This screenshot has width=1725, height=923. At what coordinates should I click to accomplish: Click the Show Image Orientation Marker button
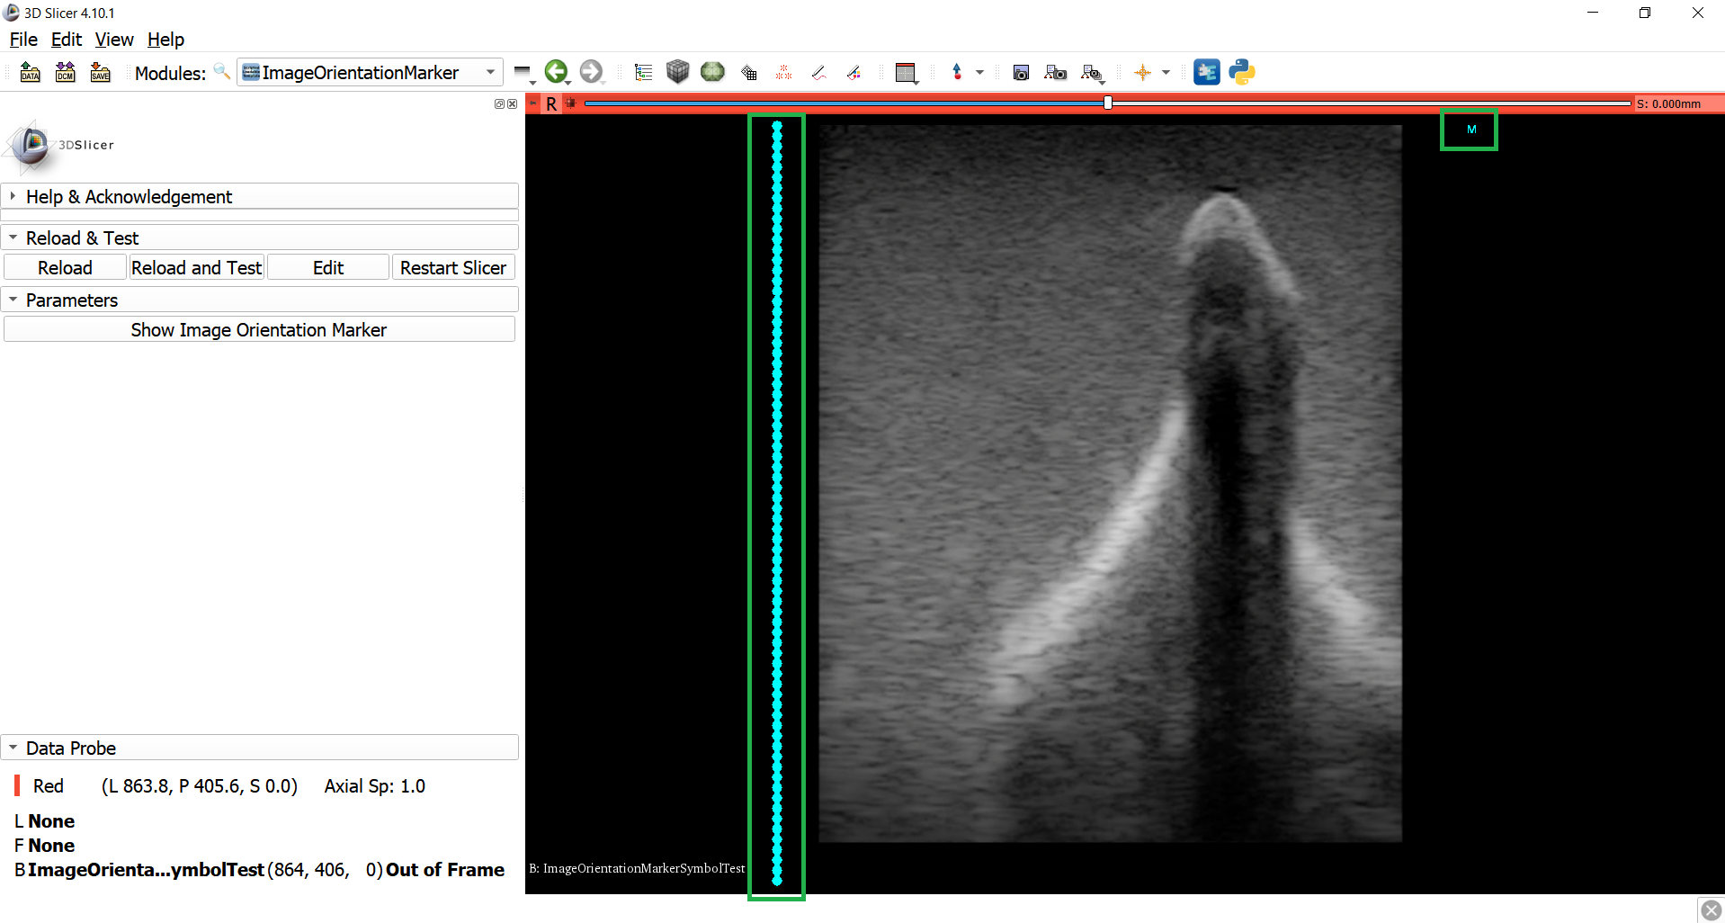pyautogui.click(x=259, y=330)
